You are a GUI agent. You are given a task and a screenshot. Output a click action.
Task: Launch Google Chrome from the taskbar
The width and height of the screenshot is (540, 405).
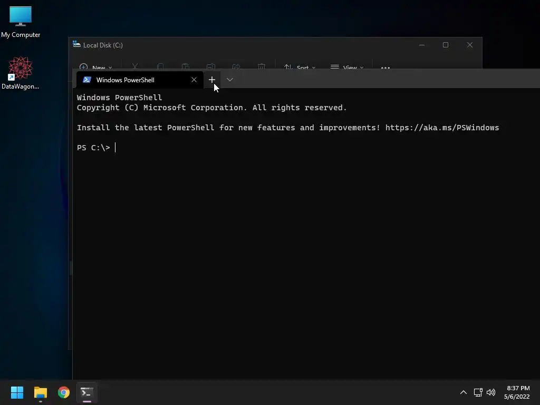pos(64,392)
